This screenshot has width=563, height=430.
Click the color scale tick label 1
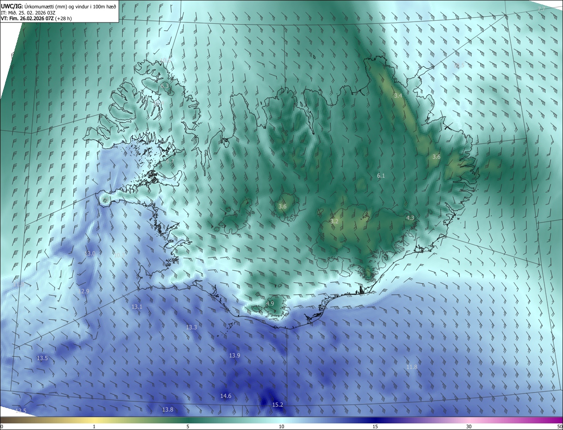(x=94, y=427)
